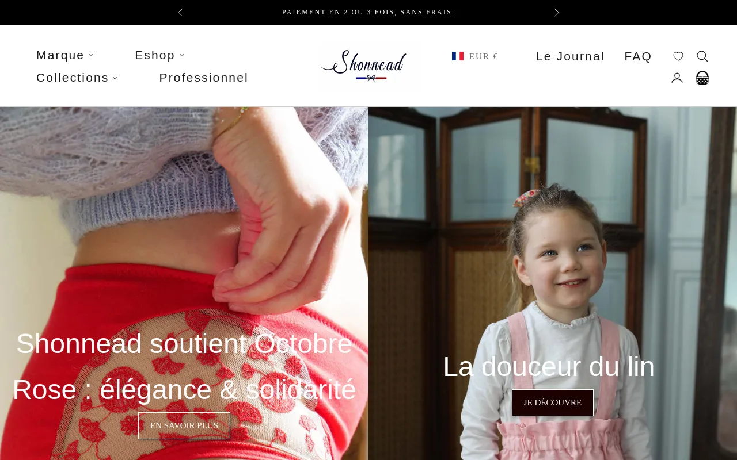Click the JE DÉCOUVRE button
Image resolution: width=737 pixels, height=460 pixels.
coord(553,402)
